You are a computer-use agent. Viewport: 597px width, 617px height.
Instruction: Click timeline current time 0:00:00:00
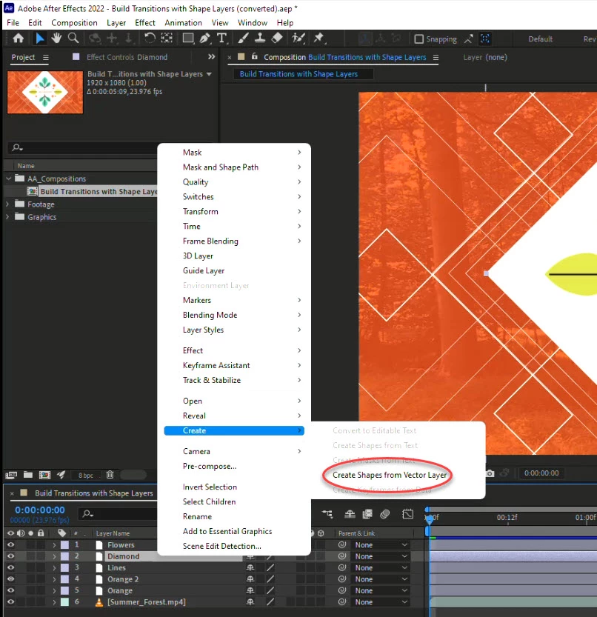point(40,510)
